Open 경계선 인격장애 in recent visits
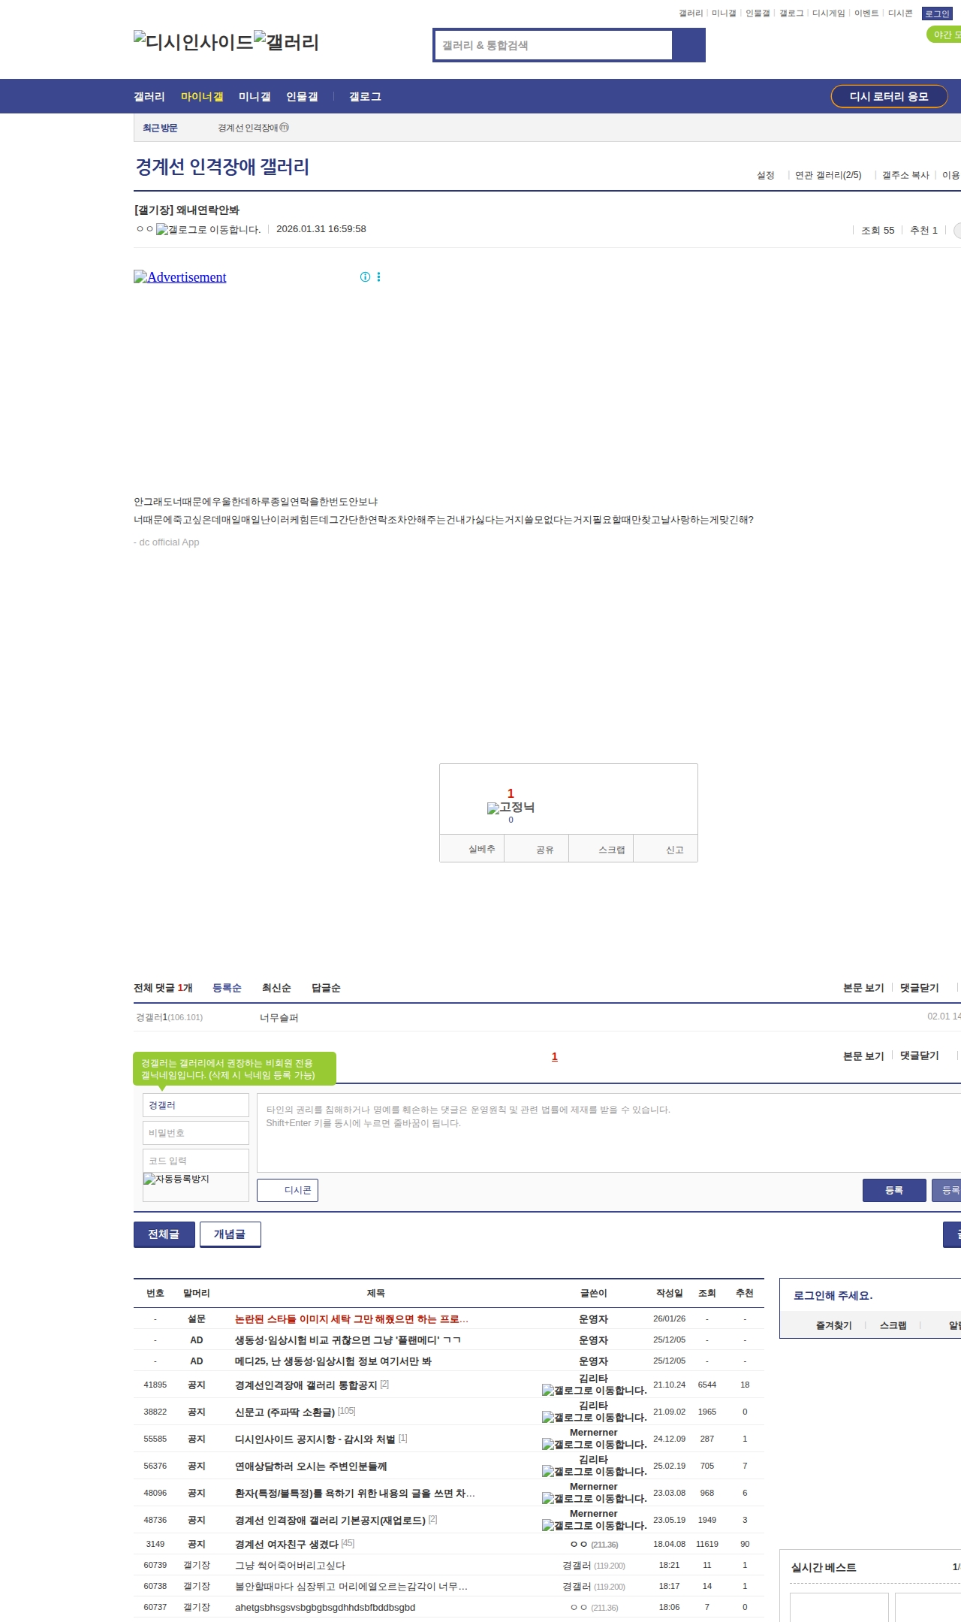 point(253,128)
